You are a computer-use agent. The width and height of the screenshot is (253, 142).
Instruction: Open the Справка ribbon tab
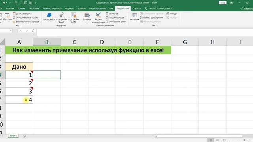[x=137, y=9]
